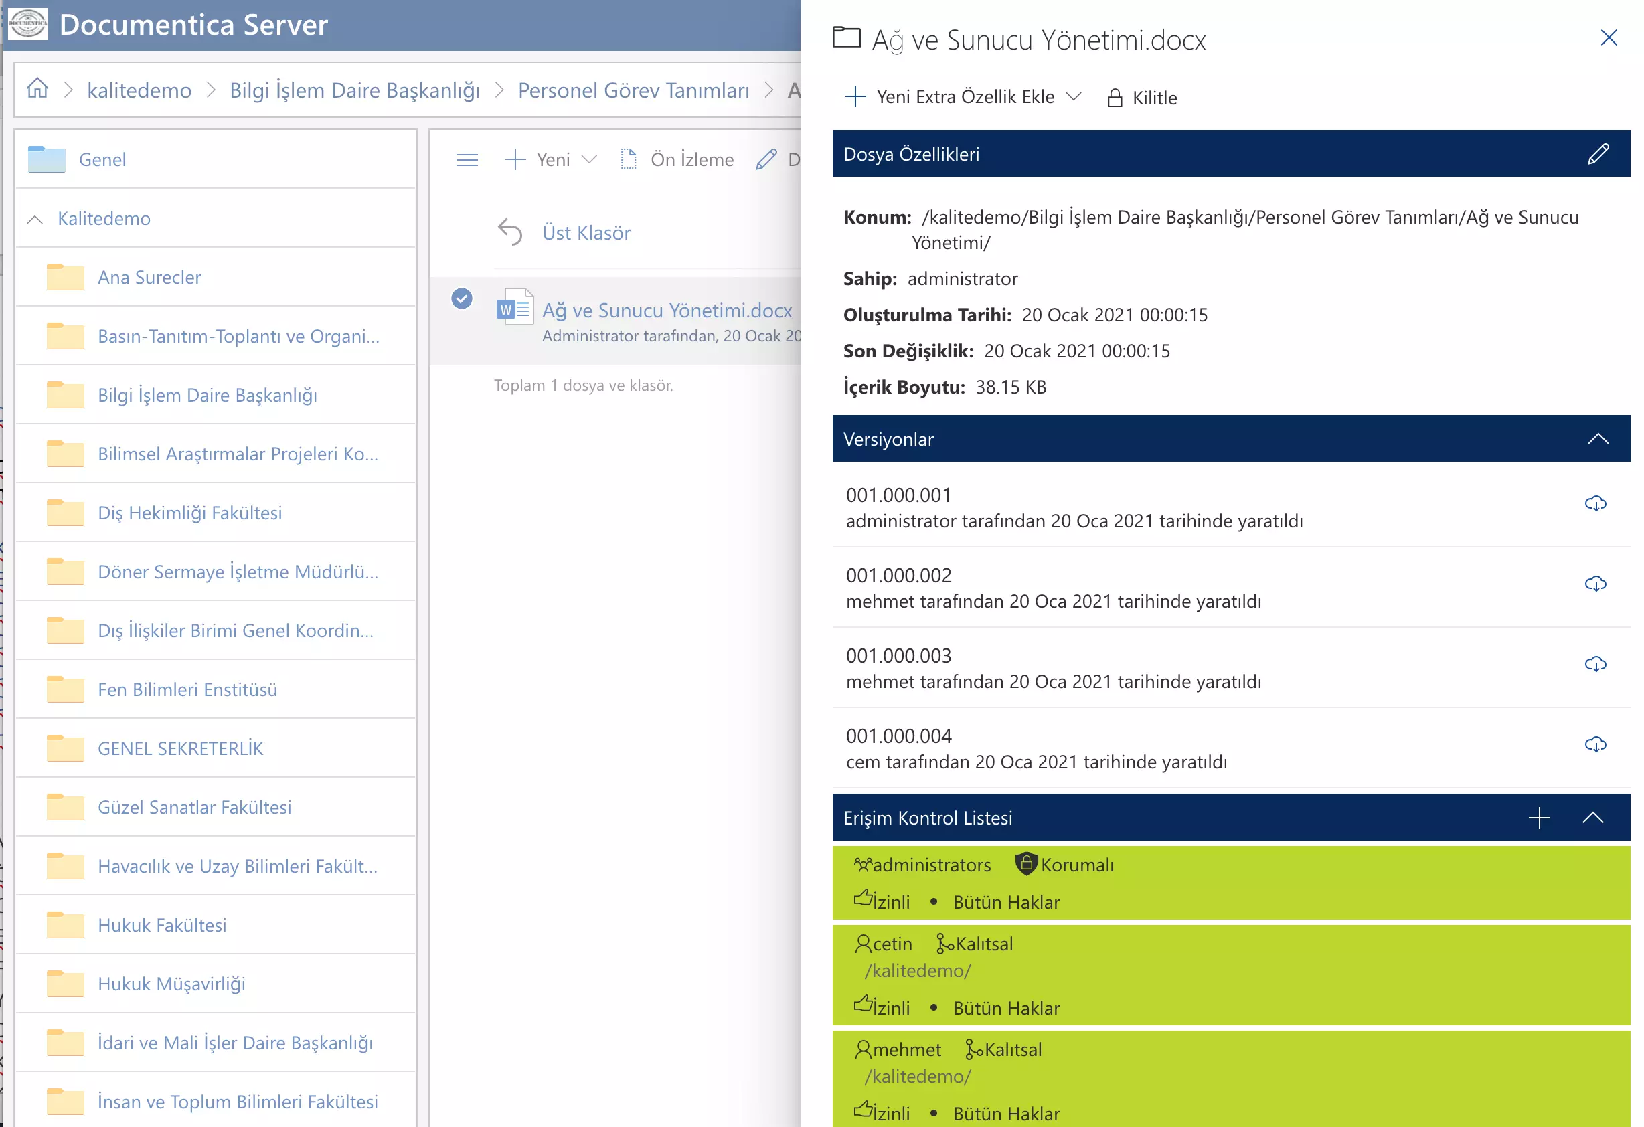The height and width of the screenshot is (1127, 1644).
Task: Select the Genel tree item
Action: click(x=215, y=159)
